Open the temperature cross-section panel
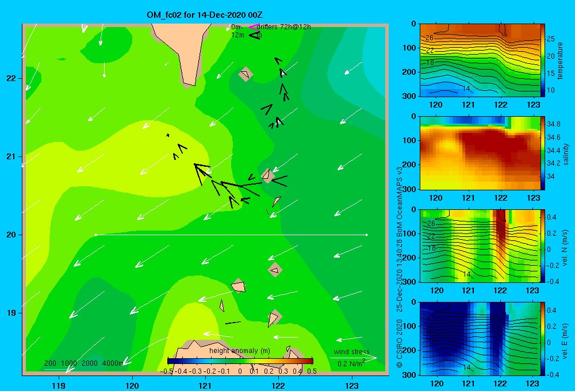This screenshot has height=391, width=575. [x=480, y=60]
